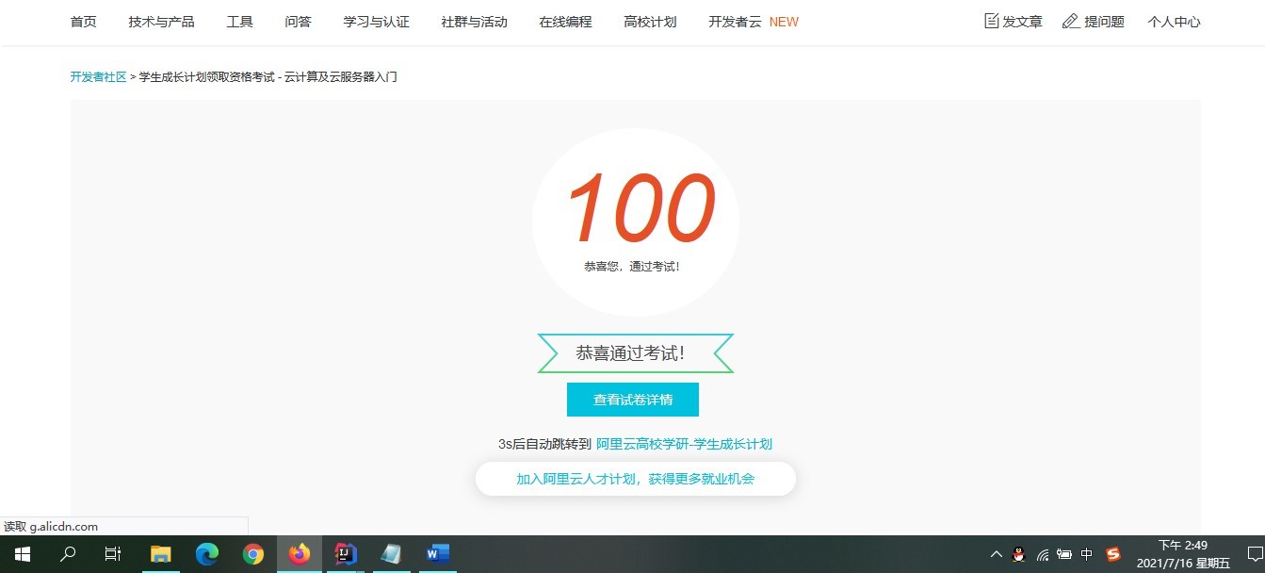The image size is (1265, 573).
Task: Toggle the 中 input method indicator
Action: tap(1087, 554)
